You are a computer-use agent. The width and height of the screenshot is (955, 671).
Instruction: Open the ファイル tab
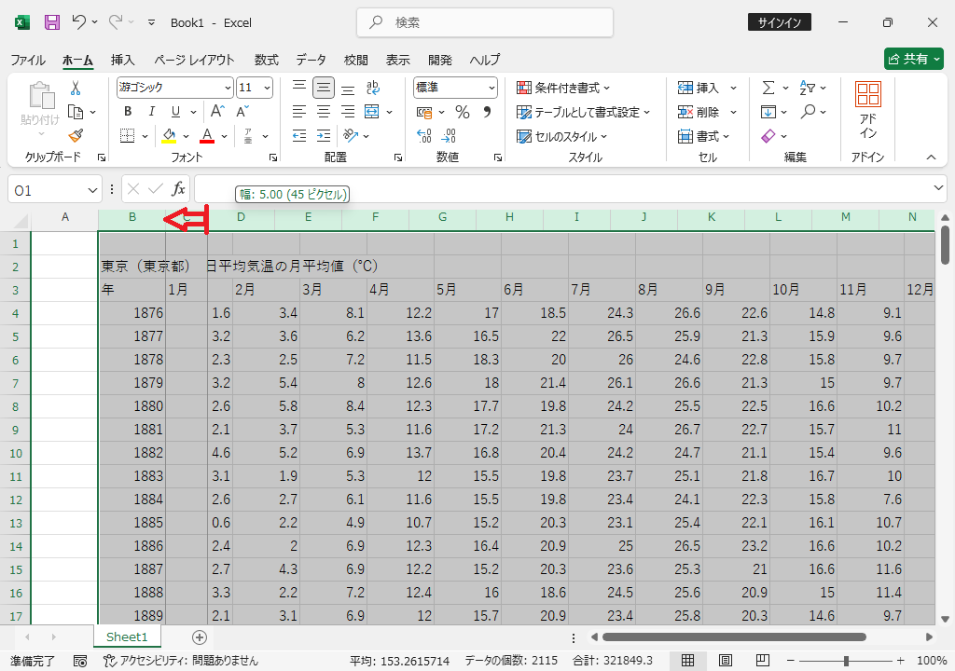pos(28,60)
